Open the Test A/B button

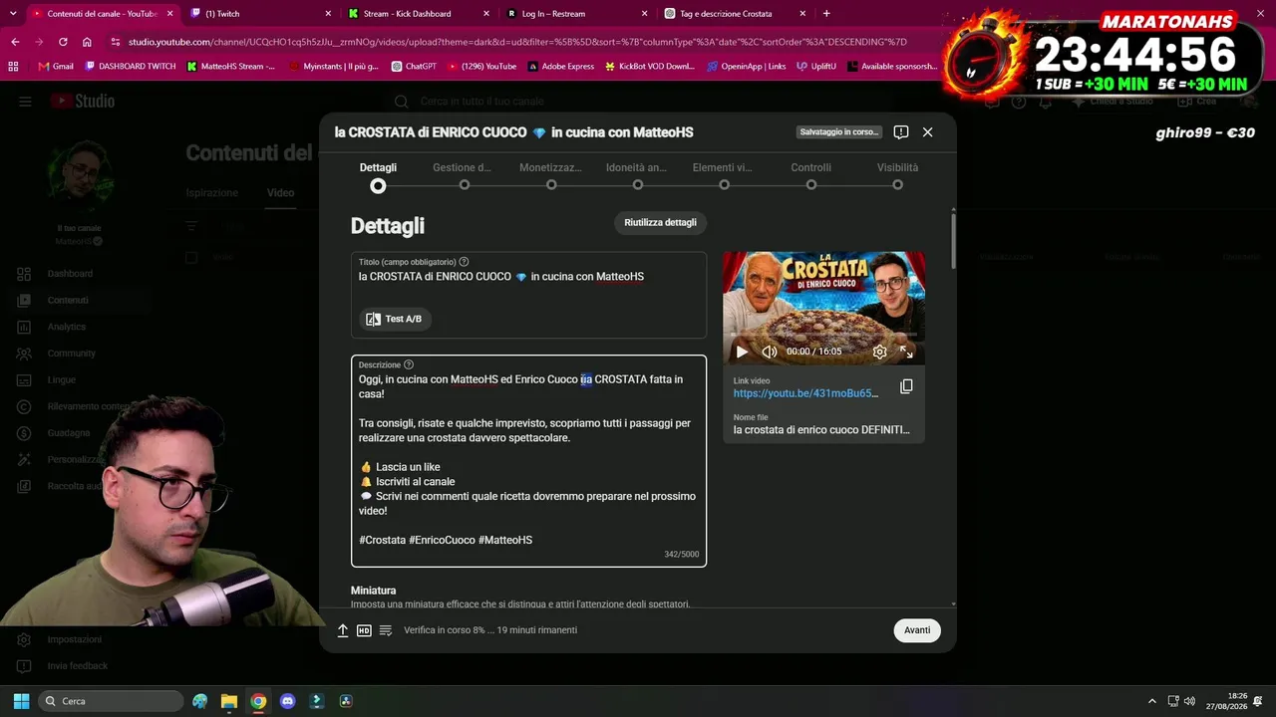pos(395,319)
